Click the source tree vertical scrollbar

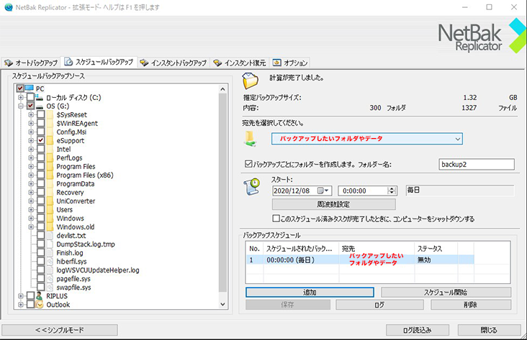click(222, 193)
